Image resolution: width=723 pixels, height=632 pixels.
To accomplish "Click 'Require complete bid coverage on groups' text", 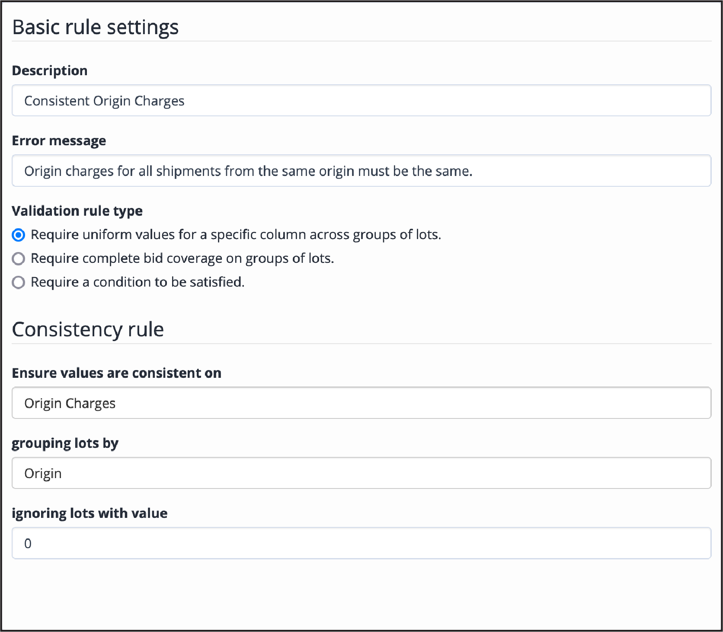I will click(182, 259).
